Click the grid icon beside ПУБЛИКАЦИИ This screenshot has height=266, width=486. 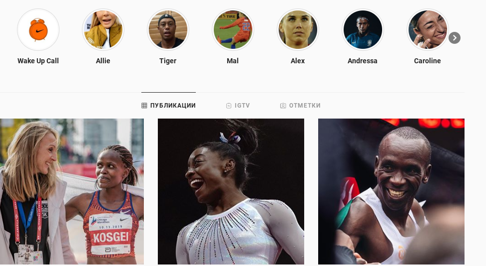[144, 106]
